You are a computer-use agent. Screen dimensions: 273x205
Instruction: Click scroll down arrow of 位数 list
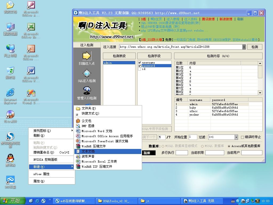click(260, 93)
